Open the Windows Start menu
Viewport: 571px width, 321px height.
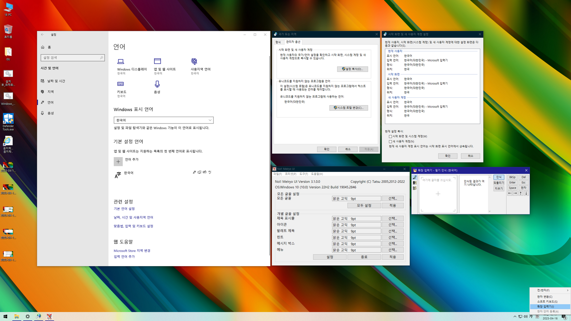(5, 317)
